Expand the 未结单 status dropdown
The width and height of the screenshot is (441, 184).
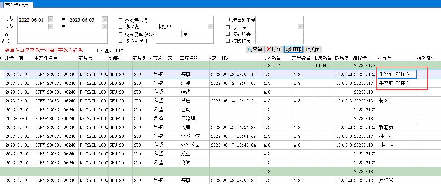[x=210, y=26]
